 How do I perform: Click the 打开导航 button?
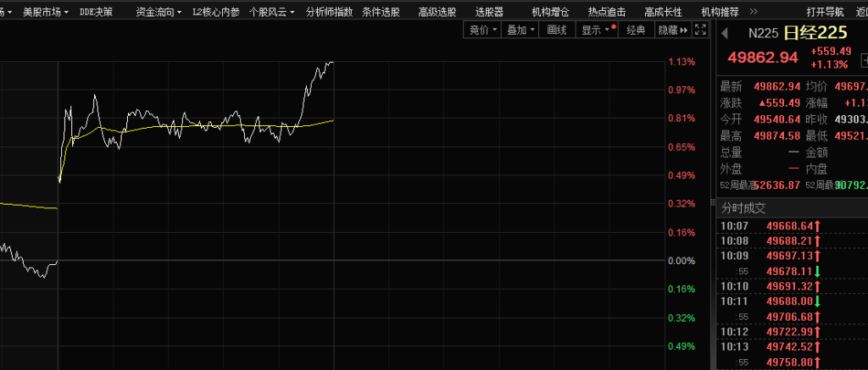(825, 12)
